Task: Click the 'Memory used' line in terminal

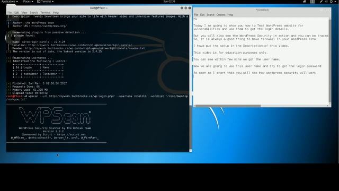Action: [x=30, y=90]
